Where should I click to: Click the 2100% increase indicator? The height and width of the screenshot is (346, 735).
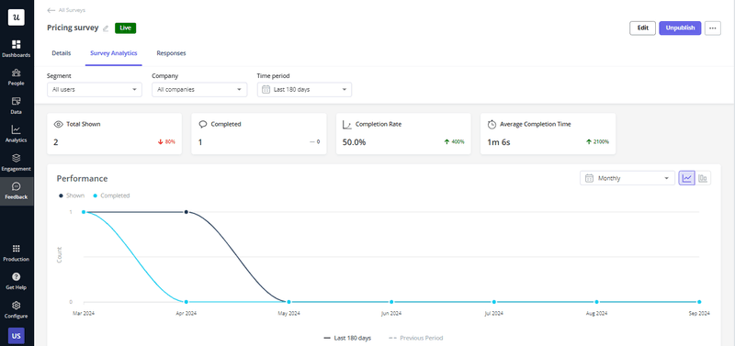click(597, 142)
